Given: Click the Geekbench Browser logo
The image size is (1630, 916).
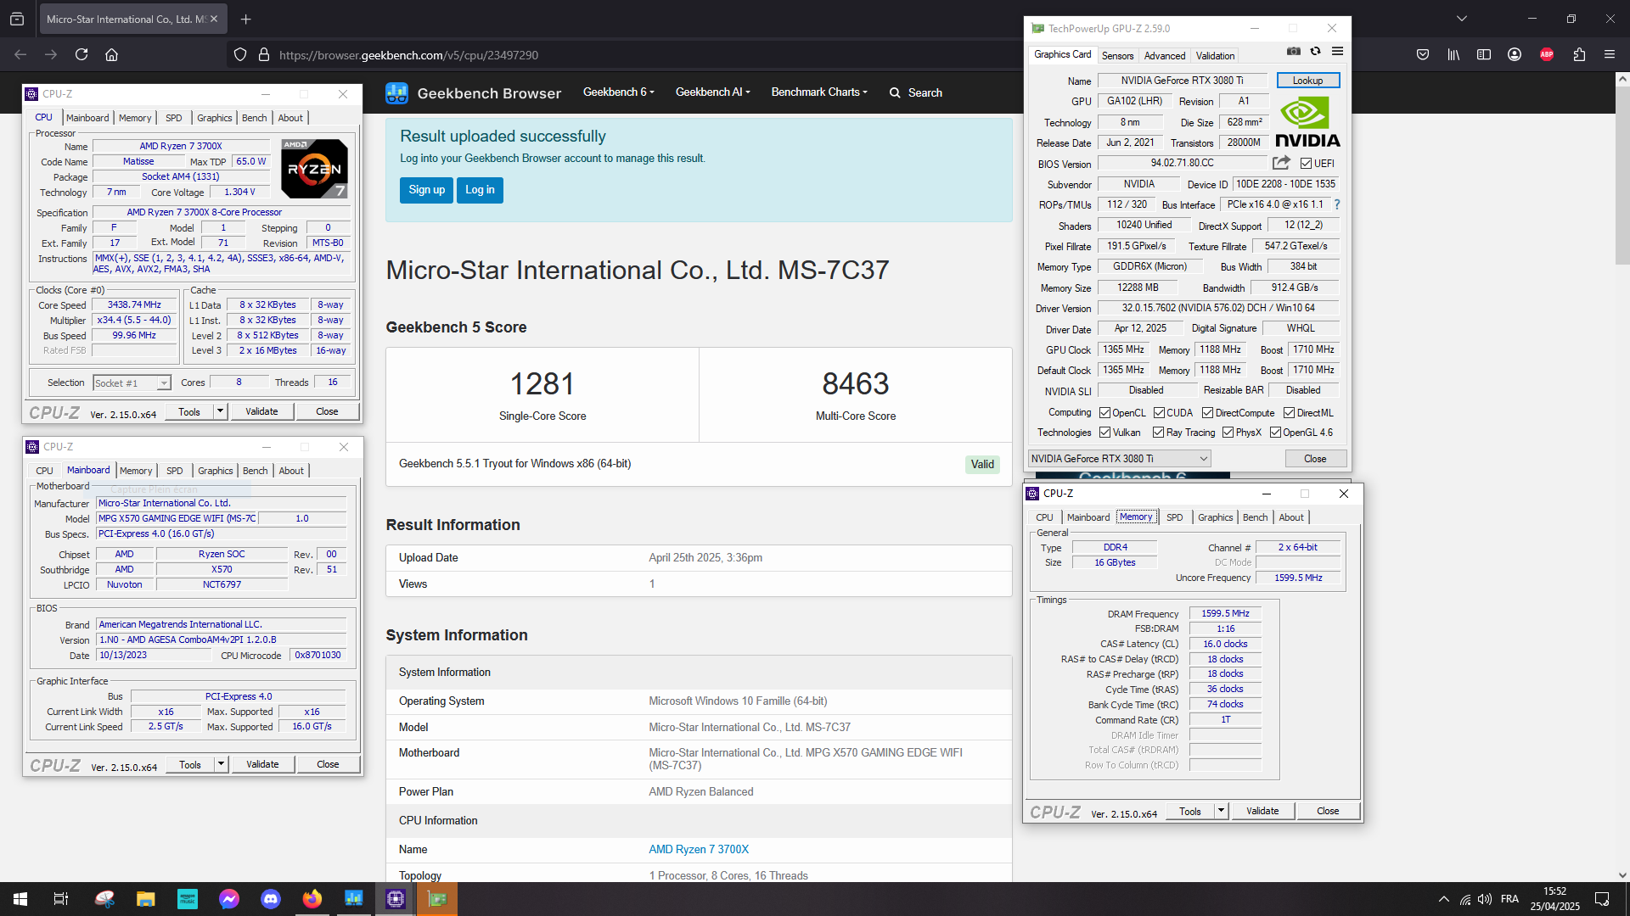Looking at the screenshot, I should 473,93.
